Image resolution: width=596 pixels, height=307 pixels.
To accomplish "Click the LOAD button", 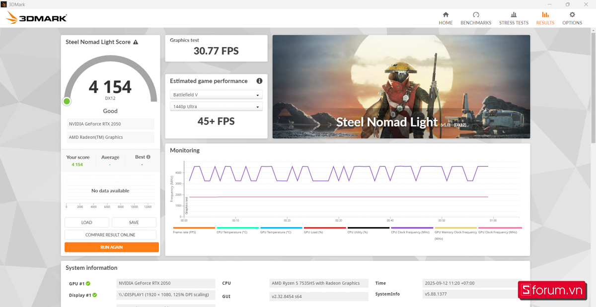I will 87,222.
